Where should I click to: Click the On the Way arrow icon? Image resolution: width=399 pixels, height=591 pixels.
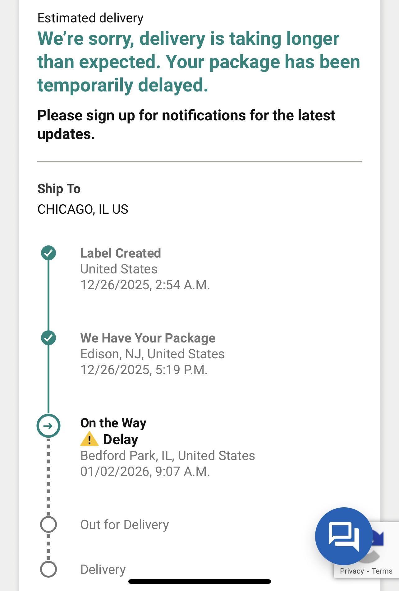[48, 426]
